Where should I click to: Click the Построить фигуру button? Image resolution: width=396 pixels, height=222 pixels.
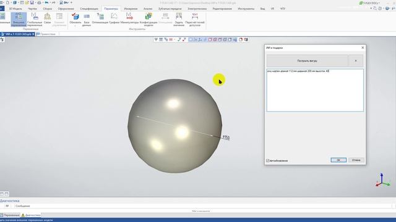pos(307,61)
